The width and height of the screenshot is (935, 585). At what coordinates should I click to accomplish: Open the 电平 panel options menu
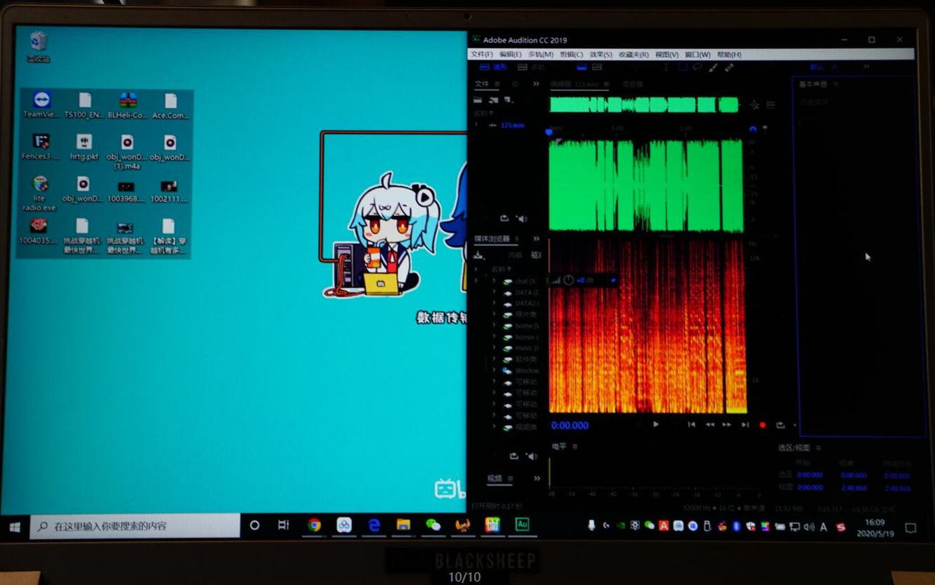[x=575, y=447]
